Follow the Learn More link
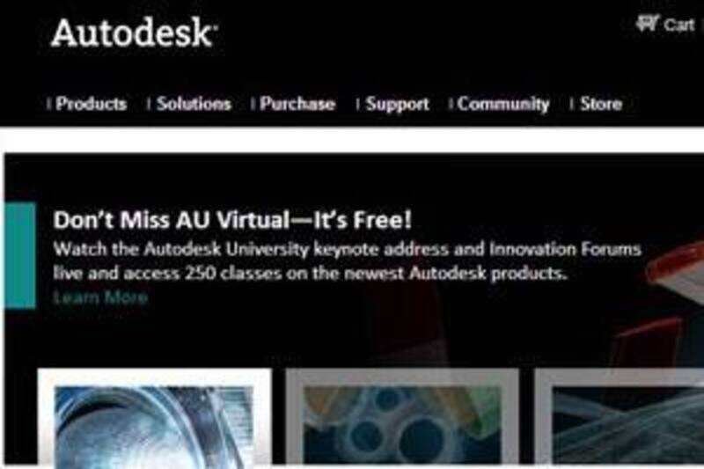The width and height of the screenshot is (704, 469). pyautogui.click(x=100, y=297)
